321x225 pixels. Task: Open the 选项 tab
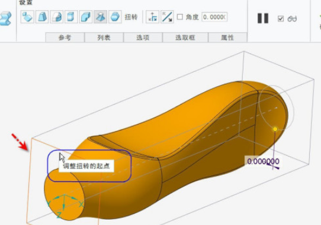[x=143, y=37]
